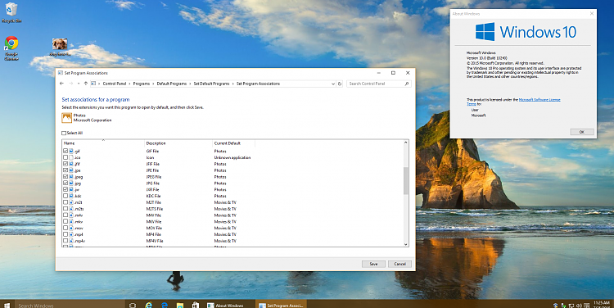Screen dimensions: 614x308
Task: Click the forward navigation arrow
Action: point(71,84)
